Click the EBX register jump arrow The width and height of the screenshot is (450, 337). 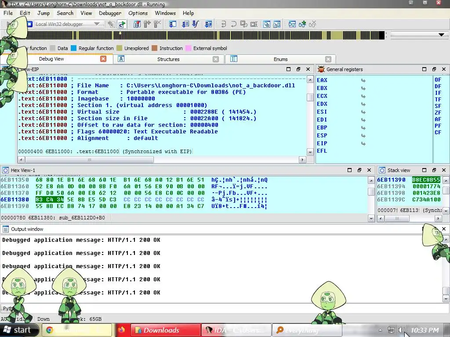[363, 88]
